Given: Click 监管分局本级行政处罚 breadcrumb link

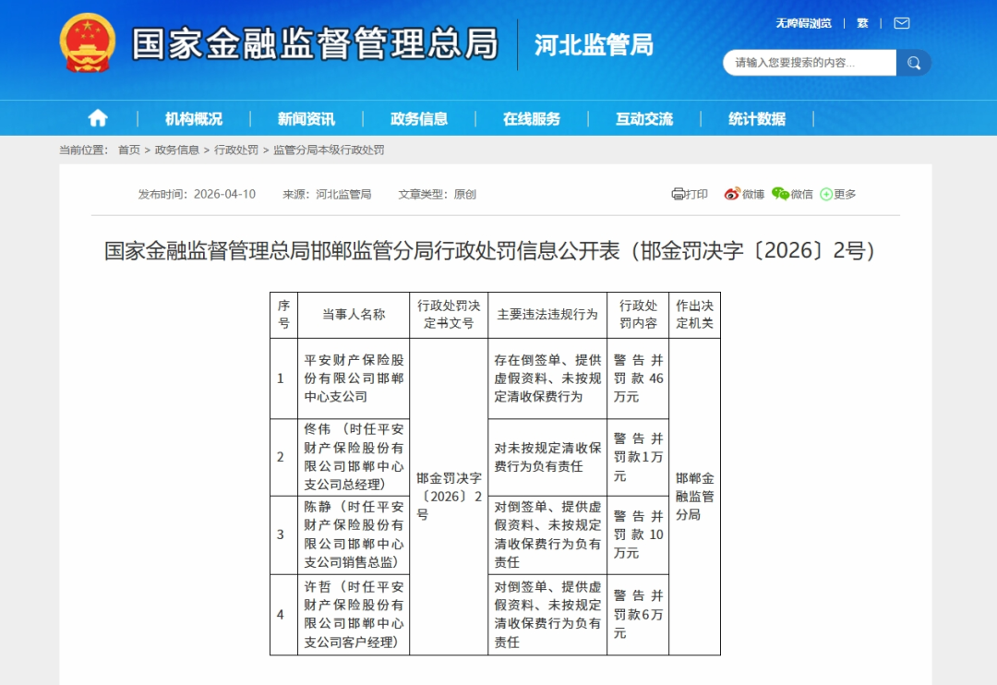Looking at the screenshot, I should tap(329, 150).
